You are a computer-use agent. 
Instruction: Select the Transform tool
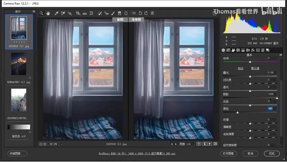click(91, 13)
